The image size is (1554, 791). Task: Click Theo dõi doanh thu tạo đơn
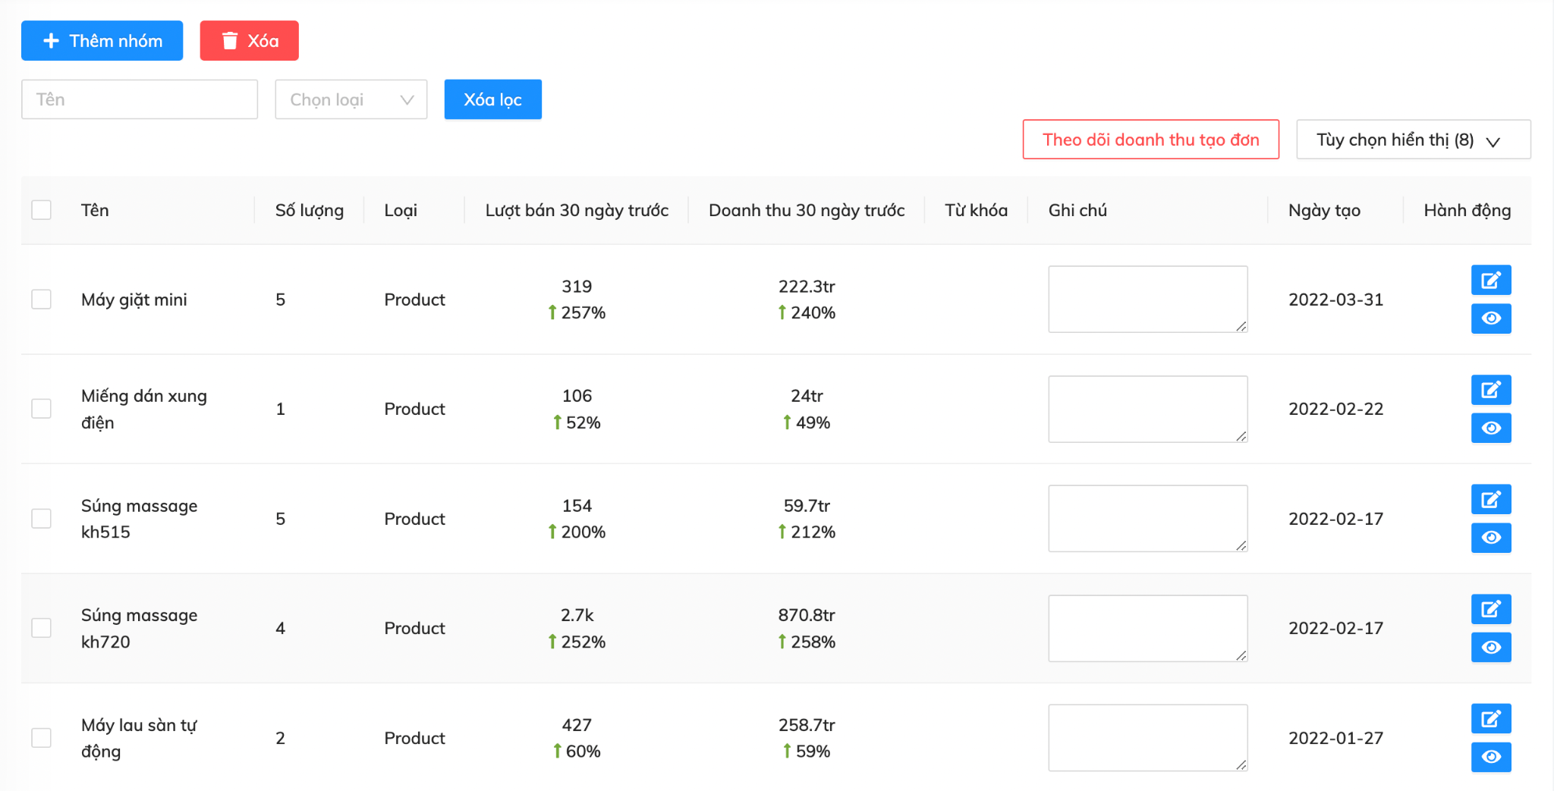pyautogui.click(x=1150, y=140)
